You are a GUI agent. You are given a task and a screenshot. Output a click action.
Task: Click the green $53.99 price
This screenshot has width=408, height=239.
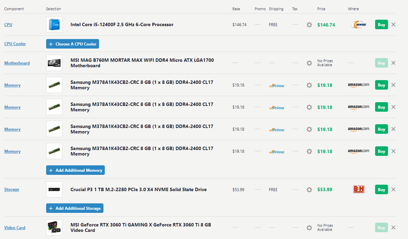[325, 189]
